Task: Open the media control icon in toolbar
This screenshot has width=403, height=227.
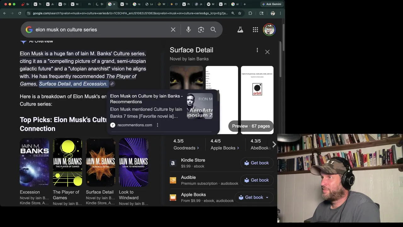Action: click(261, 13)
